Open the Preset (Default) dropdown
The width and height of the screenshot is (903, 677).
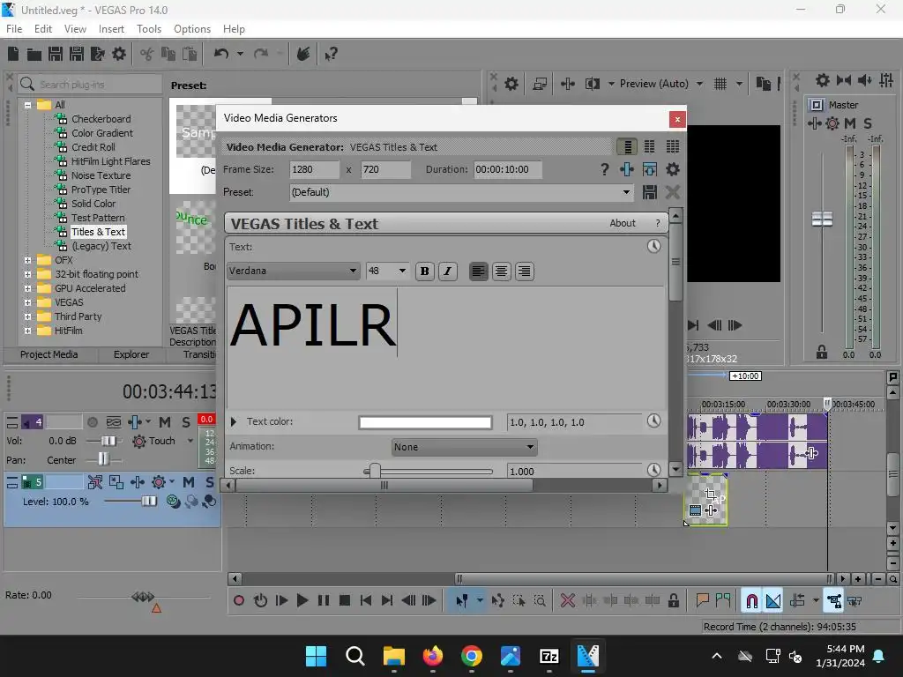(461, 192)
